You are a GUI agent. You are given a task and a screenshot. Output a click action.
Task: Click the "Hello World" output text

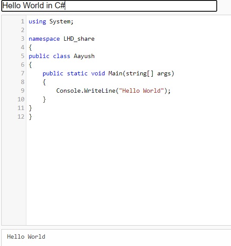(26, 236)
